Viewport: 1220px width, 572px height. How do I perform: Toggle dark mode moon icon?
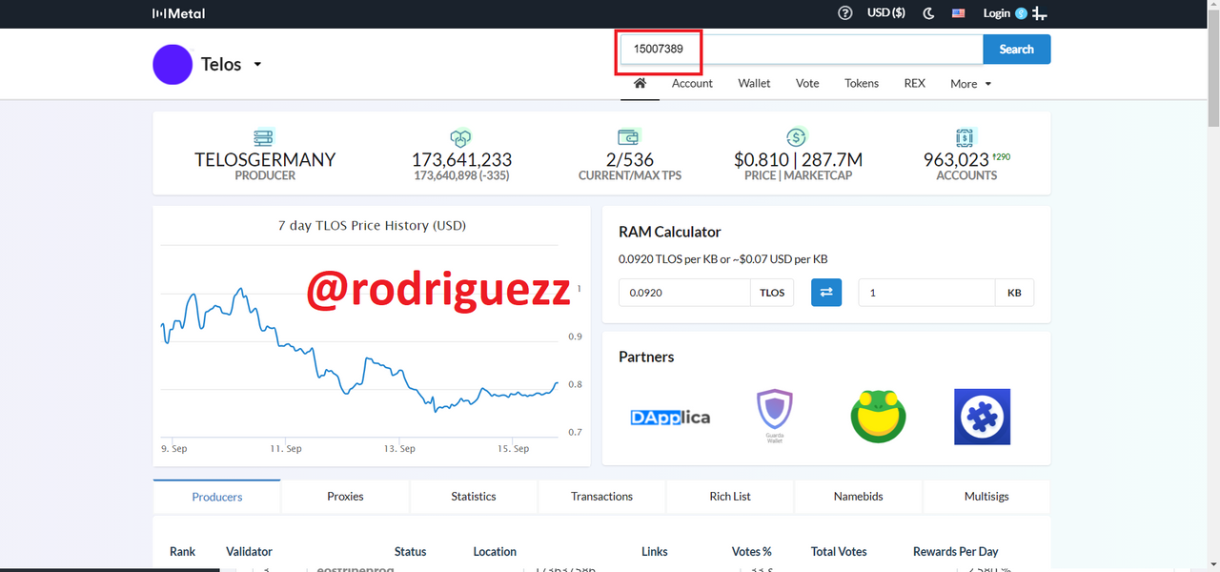[929, 13]
